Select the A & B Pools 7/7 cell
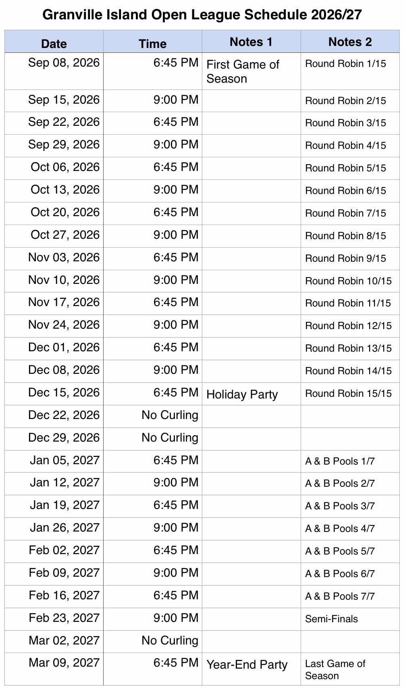This screenshot has width=405, height=688. click(x=350, y=597)
